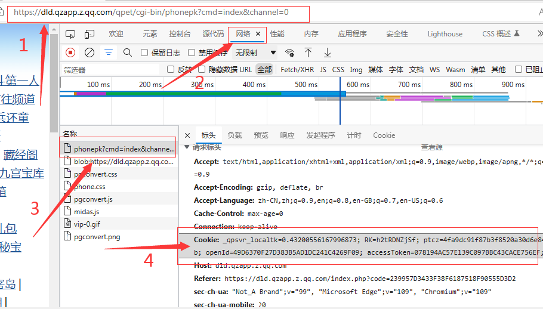Click the page's vertical scrollbar thumb
This screenshot has width=543, height=309.
click(54, 84)
